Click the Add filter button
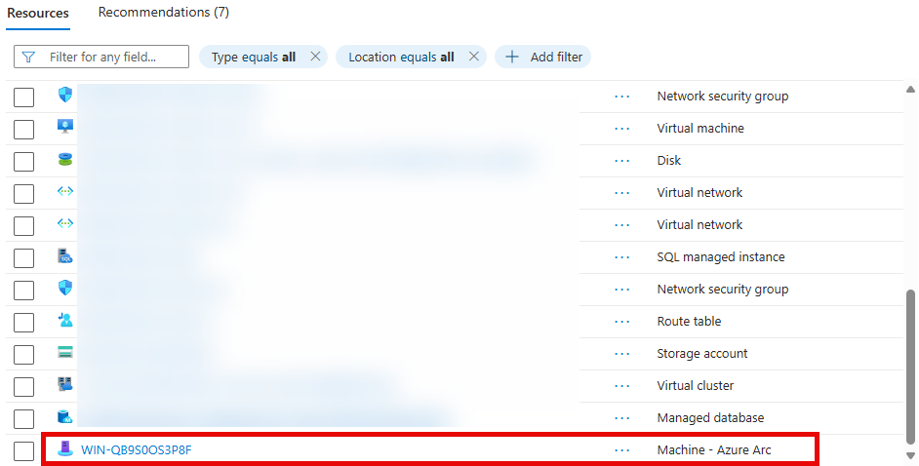Image resolution: width=919 pixels, height=466 pixels. point(543,57)
